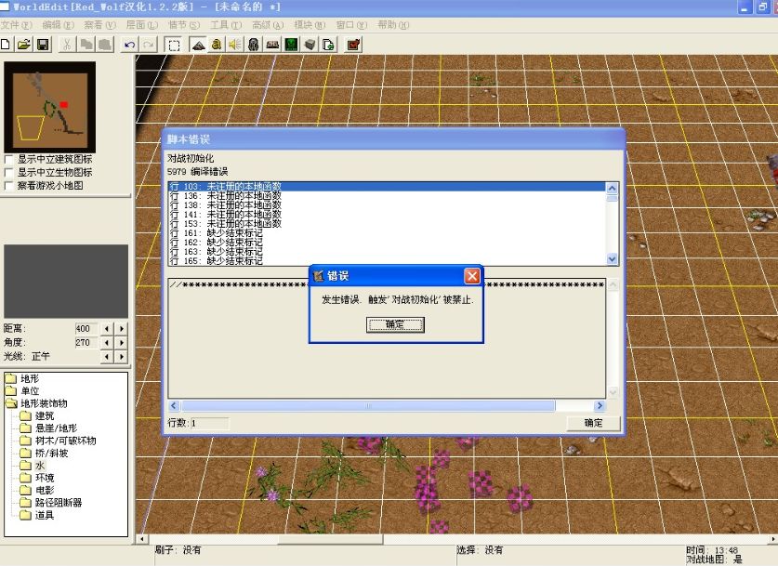Open the Terrain editor mountain icon

coord(198,44)
